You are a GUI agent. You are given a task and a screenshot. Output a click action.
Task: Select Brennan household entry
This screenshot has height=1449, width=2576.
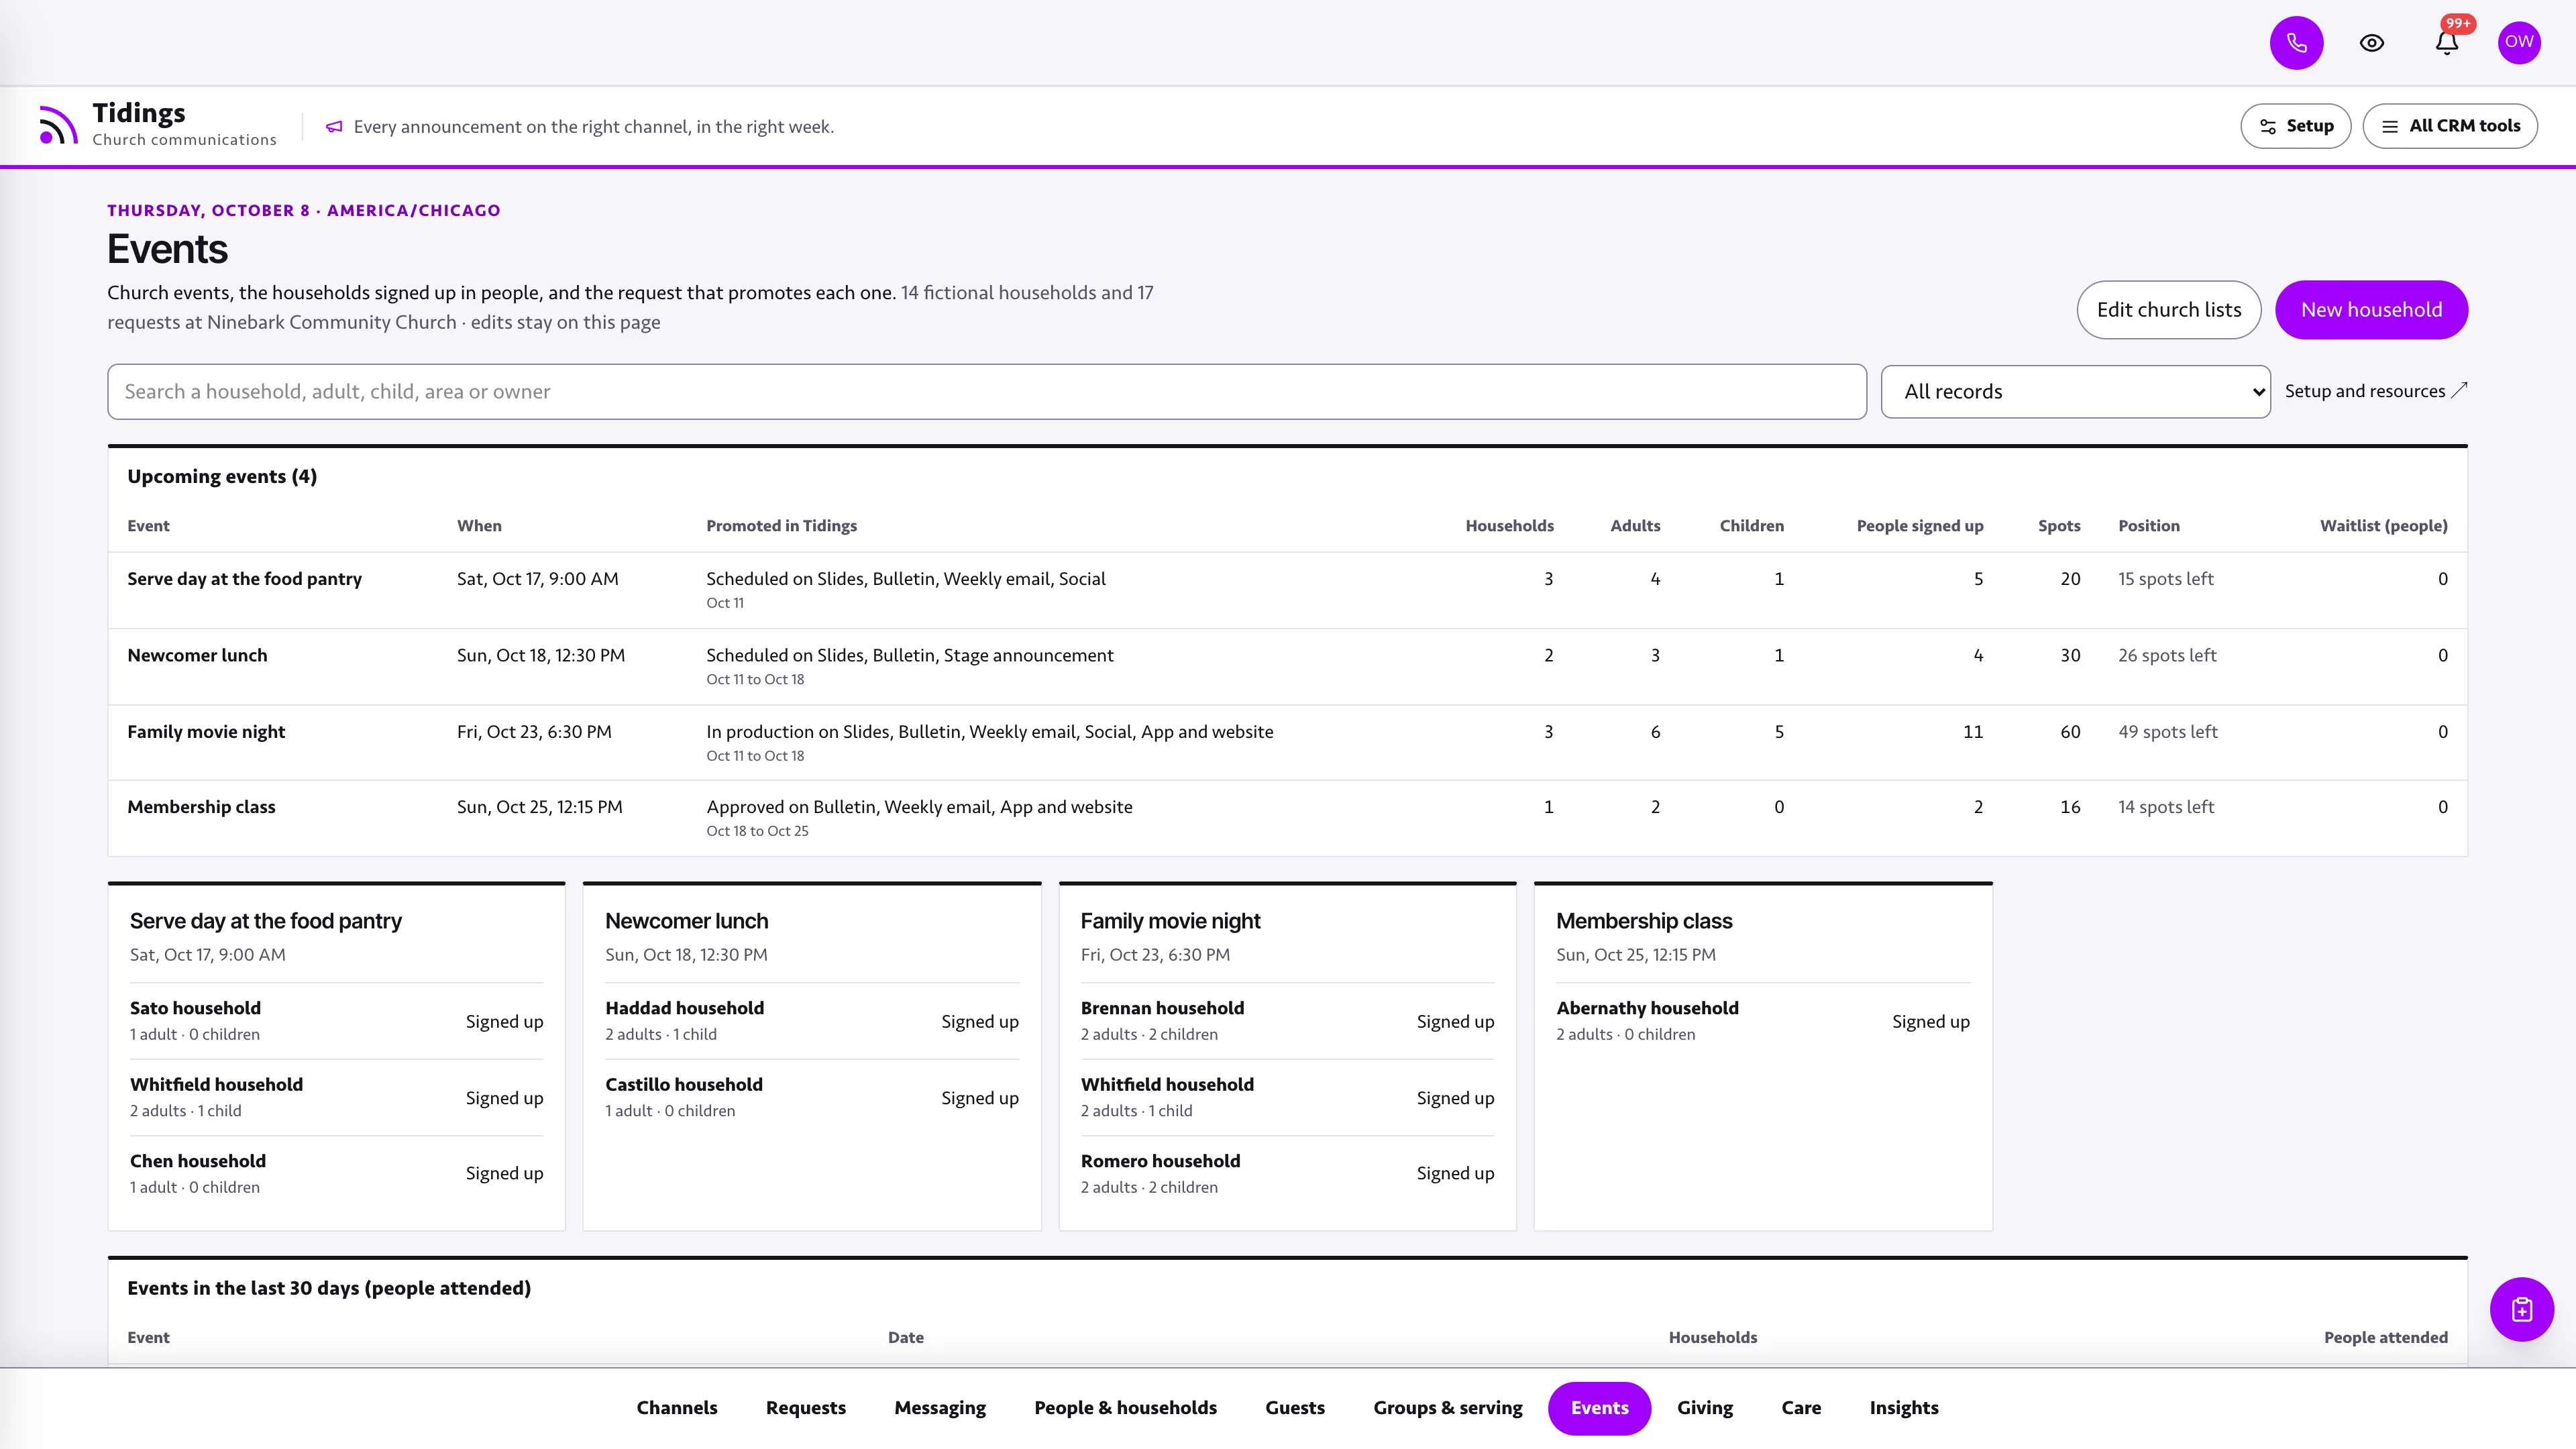point(1287,1021)
